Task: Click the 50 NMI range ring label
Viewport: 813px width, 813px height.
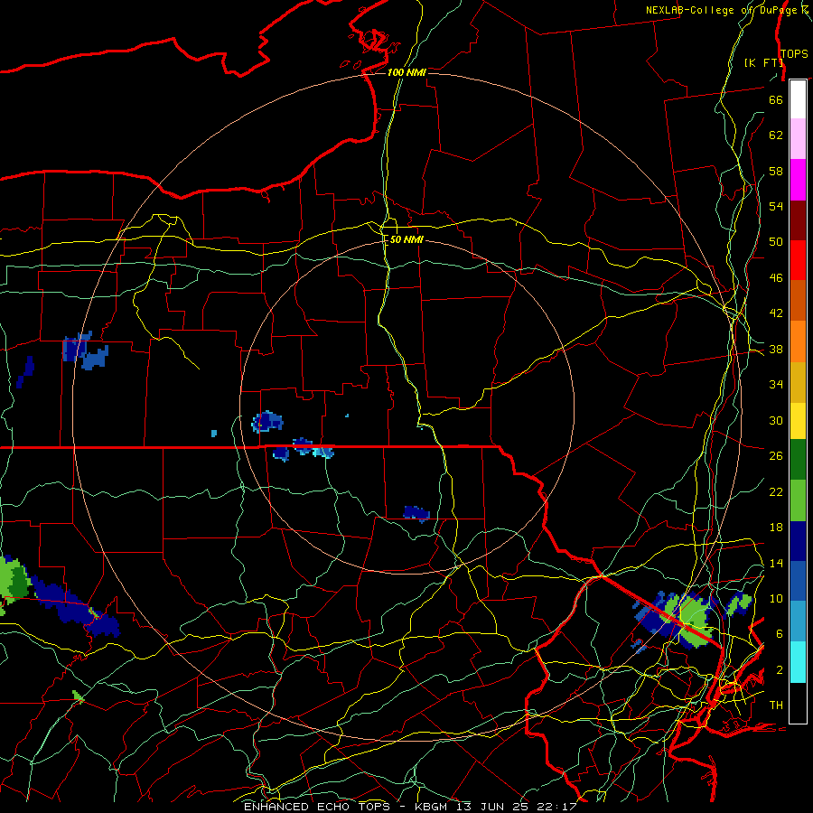Action: (406, 239)
